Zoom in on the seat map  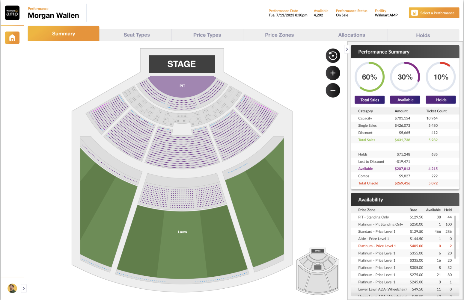tap(333, 73)
